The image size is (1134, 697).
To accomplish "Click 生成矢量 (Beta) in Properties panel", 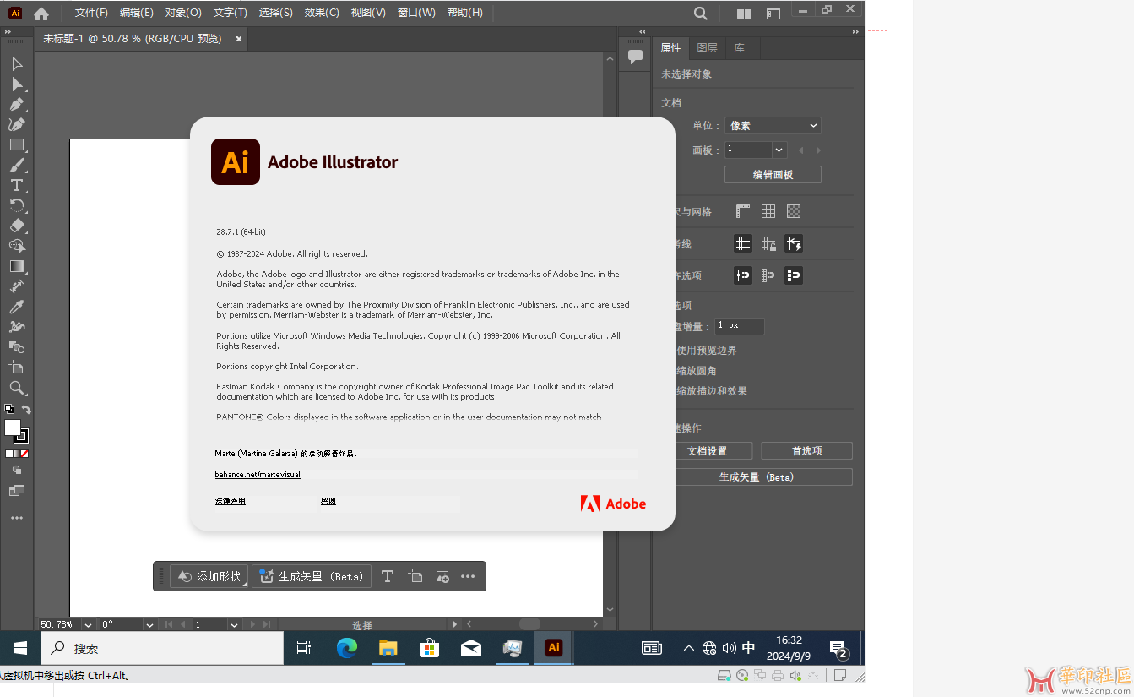I will [757, 477].
